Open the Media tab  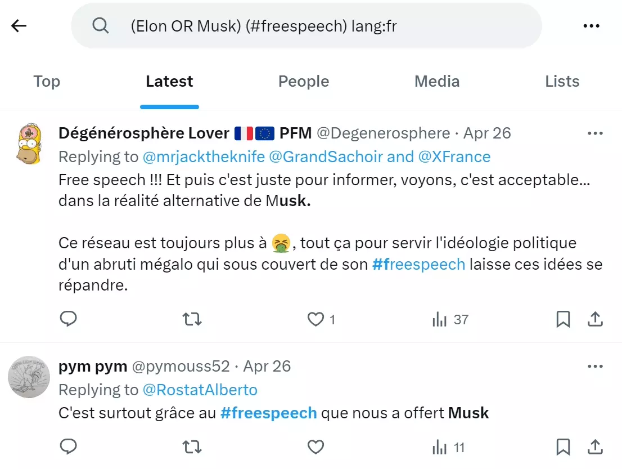437,81
